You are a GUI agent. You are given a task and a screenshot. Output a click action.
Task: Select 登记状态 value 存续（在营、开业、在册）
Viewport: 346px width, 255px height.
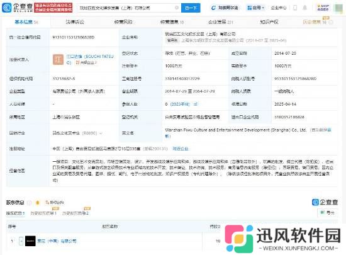(187, 54)
